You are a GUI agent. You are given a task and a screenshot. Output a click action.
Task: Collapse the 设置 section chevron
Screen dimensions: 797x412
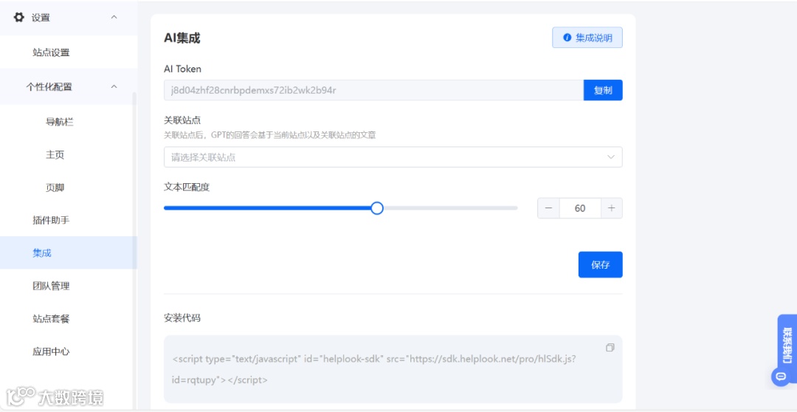114,17
